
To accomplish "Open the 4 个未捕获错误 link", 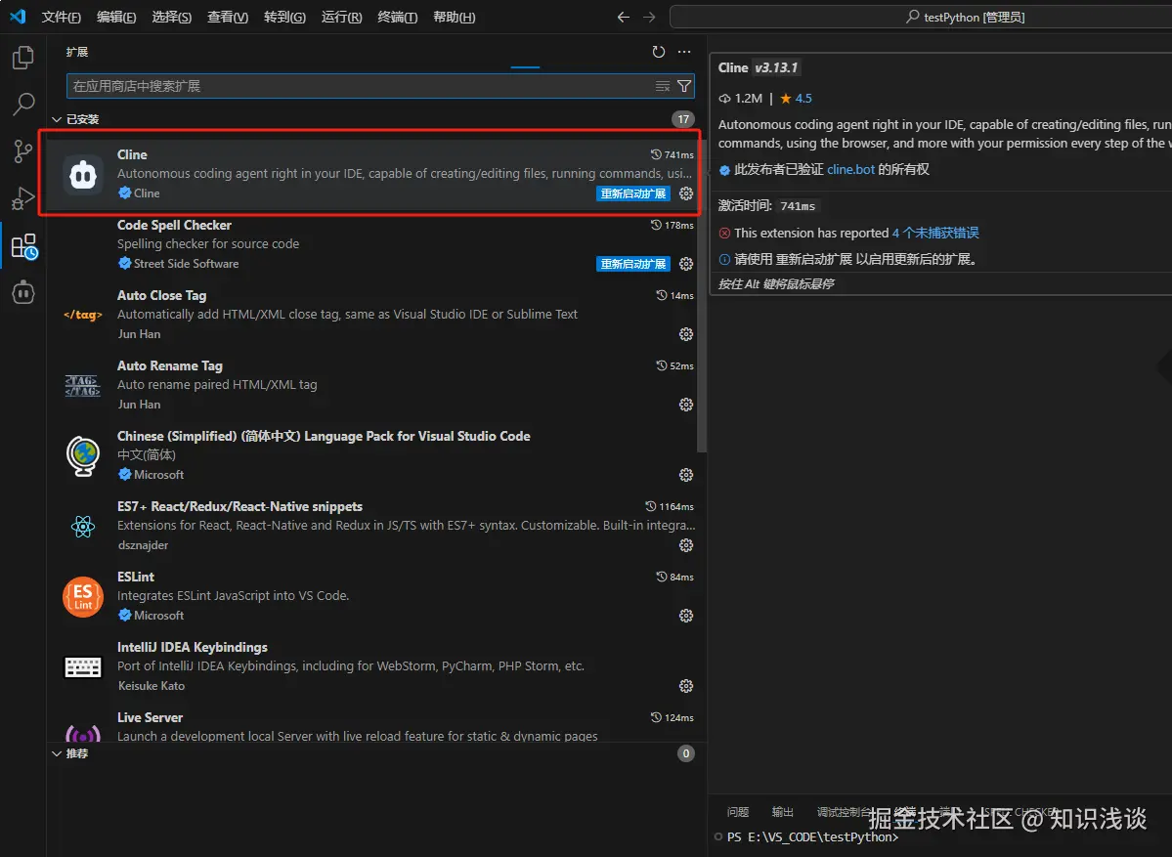I will (x=935, y=234).
